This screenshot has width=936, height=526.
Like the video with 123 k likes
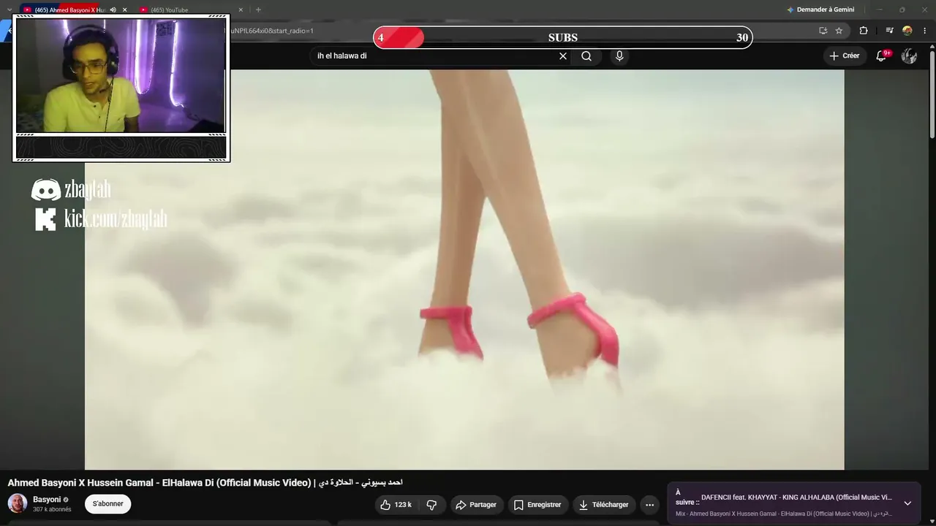point(396,505)
